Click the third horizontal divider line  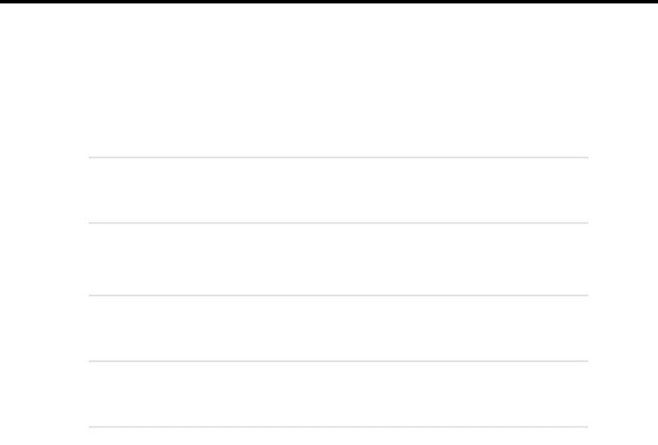click(x=338, y=295)
